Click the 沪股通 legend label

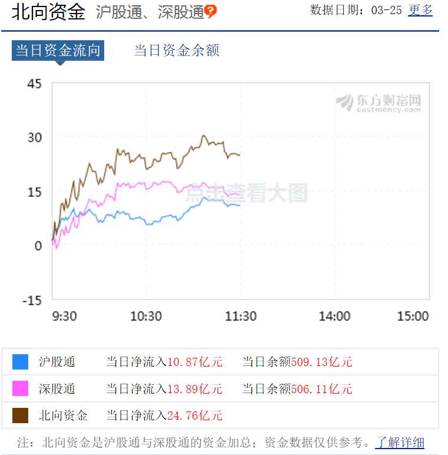click(57, 362)
